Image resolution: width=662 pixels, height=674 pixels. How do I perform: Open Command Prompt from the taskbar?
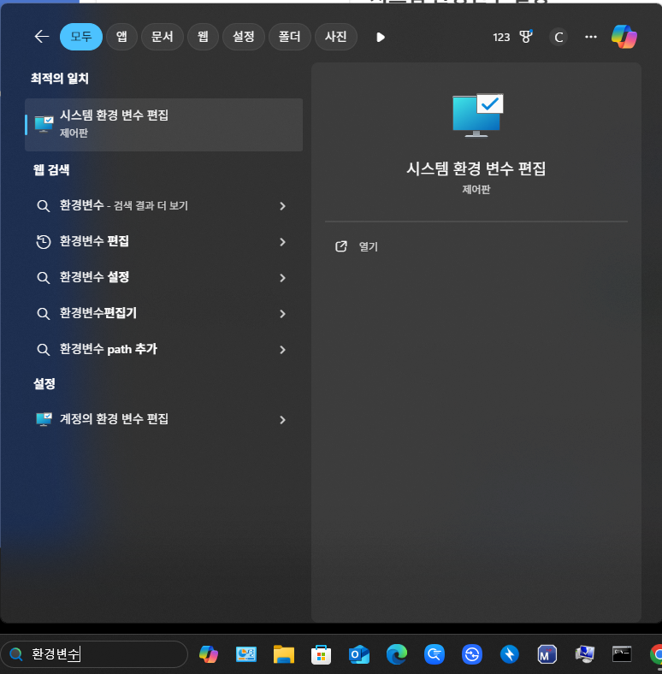tap(622, 654)
